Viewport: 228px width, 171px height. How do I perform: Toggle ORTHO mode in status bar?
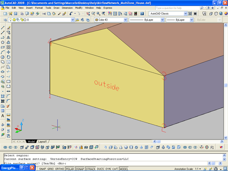pos(59,169)
